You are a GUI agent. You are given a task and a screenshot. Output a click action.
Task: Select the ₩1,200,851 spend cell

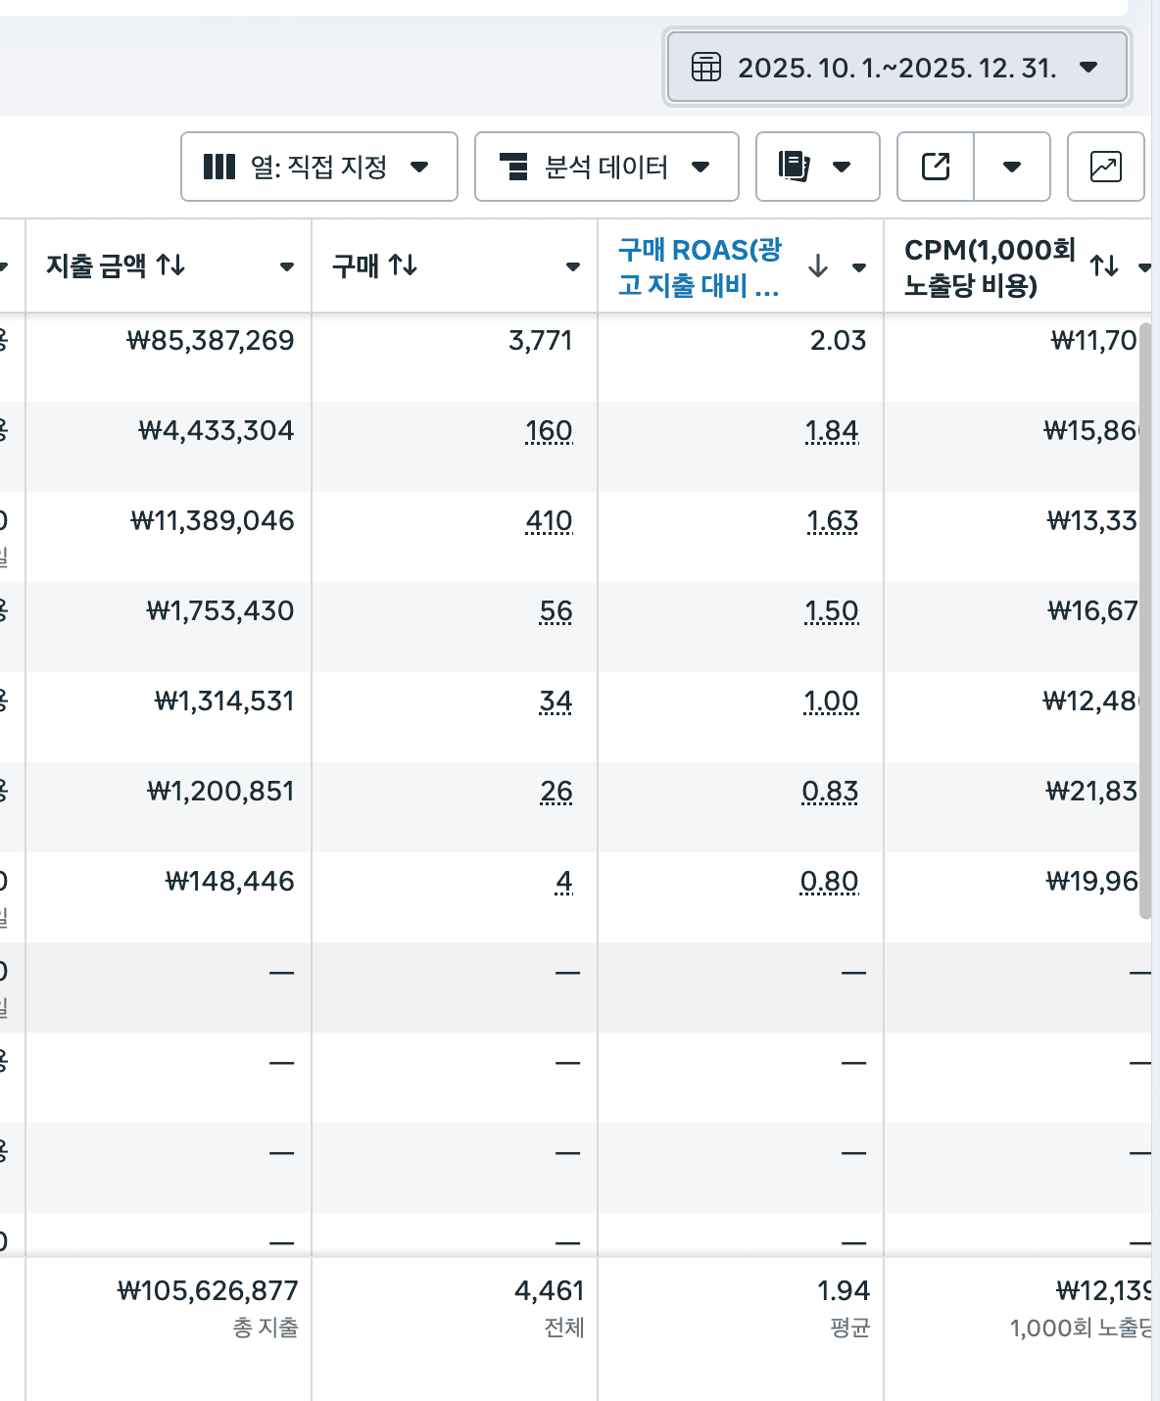point(220,792)
